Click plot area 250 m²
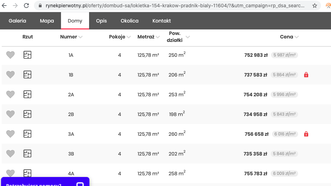The height and width of the screenshot is (186, 331). pyautogui.click(x=177, y=55)
